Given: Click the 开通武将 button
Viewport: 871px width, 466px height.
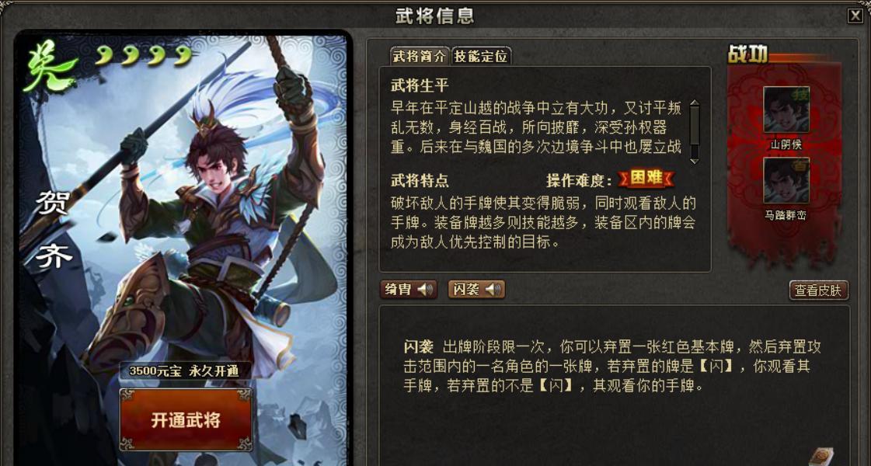Looking at the screenshot, I should pos(186,420).
